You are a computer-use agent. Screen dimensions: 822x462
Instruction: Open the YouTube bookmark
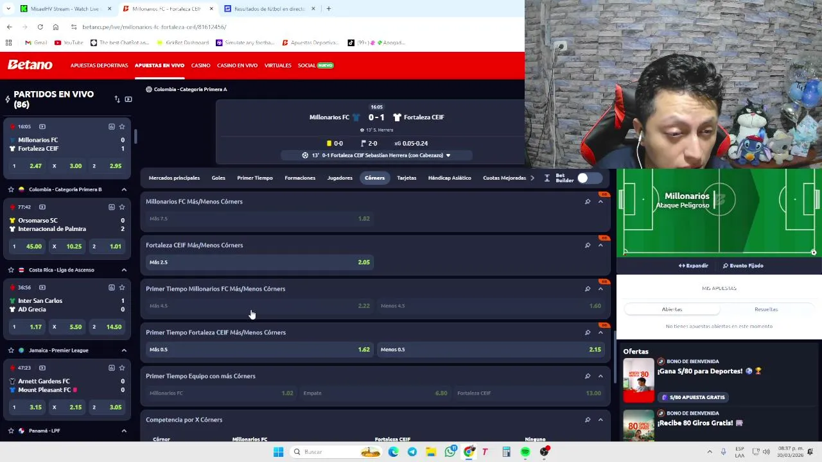click(69, 42)
